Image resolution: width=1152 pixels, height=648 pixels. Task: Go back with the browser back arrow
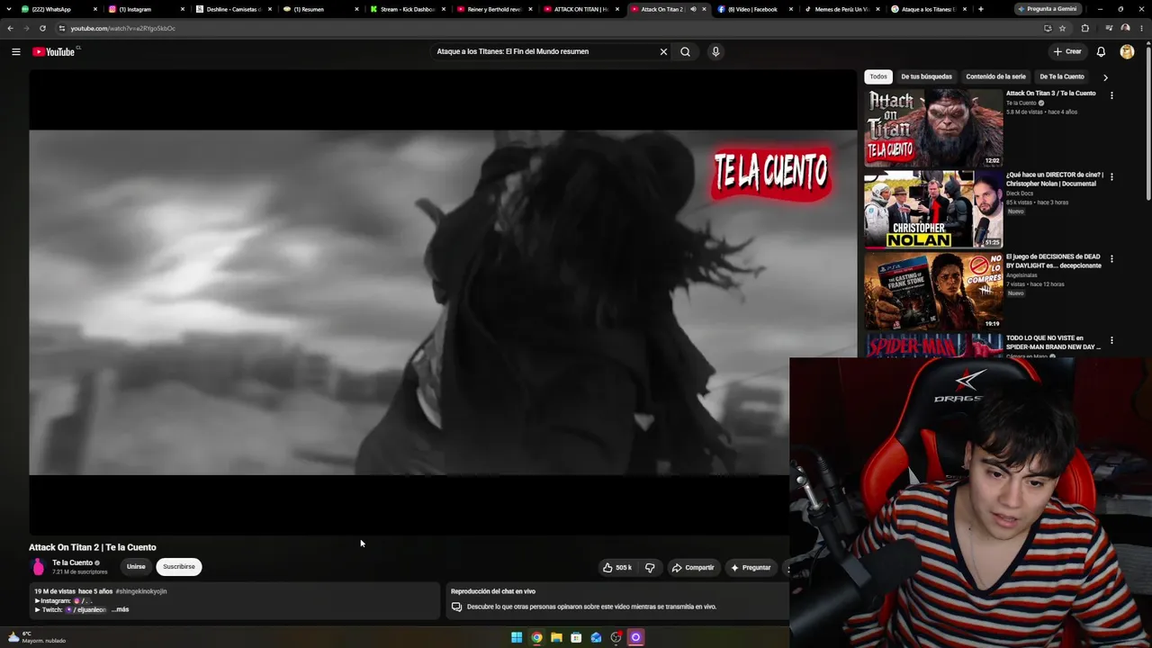click(10, 28)
